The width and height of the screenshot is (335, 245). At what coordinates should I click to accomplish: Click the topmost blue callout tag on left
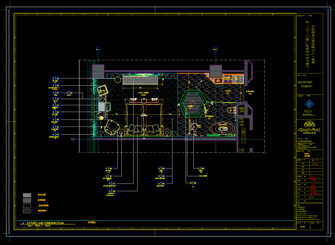pyautogui.click(x=57, y=79)
